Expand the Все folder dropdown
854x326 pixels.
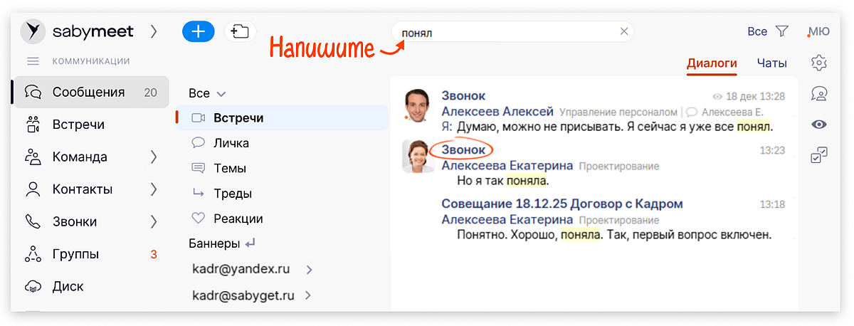point(221,94)
